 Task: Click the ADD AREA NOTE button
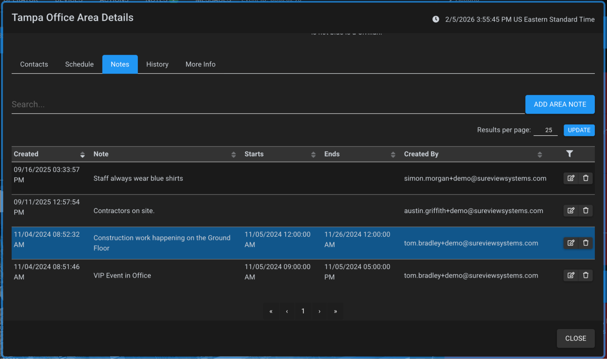point(560,104)
